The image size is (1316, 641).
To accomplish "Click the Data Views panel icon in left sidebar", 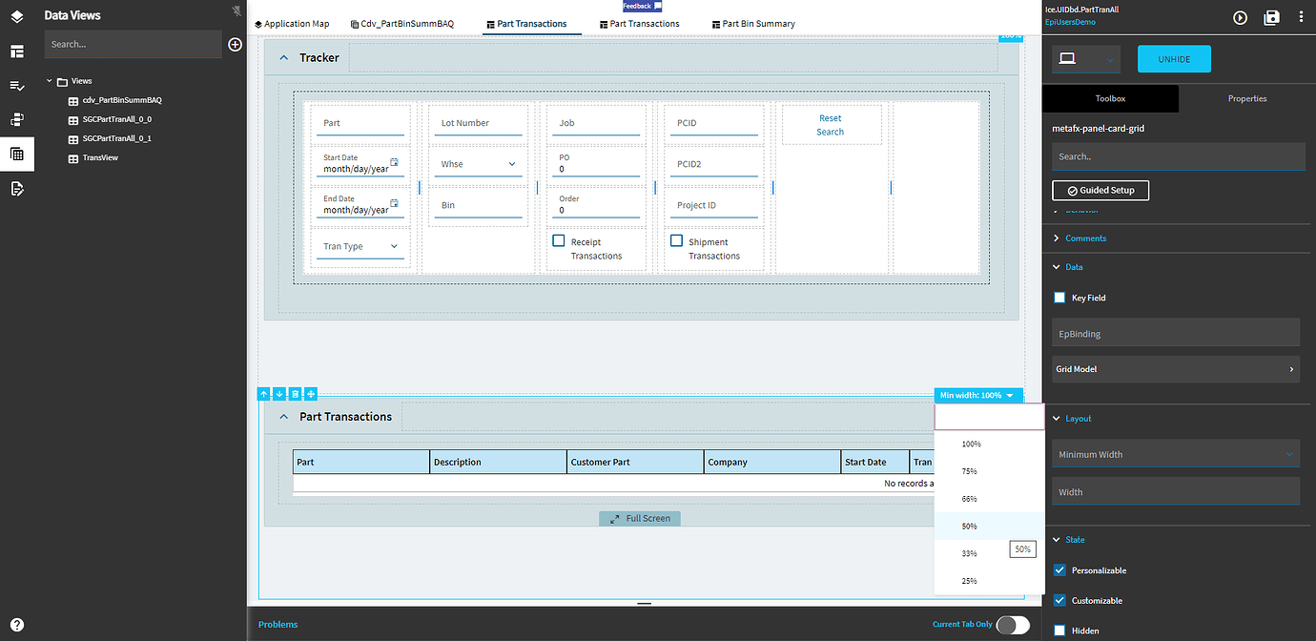I will 17,154.
